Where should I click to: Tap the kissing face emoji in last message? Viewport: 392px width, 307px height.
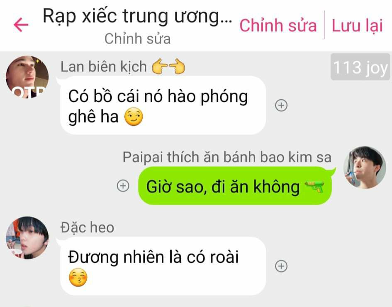coord(78,277)
